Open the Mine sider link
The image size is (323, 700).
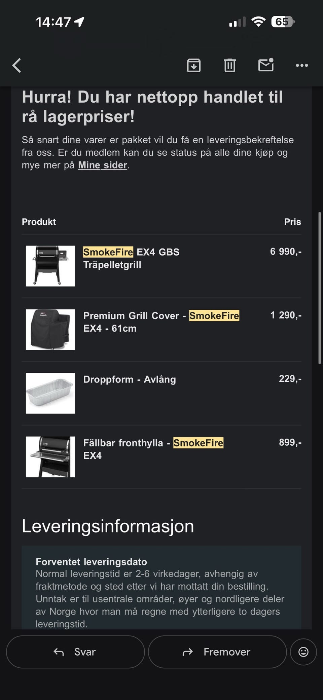(103, 165)
